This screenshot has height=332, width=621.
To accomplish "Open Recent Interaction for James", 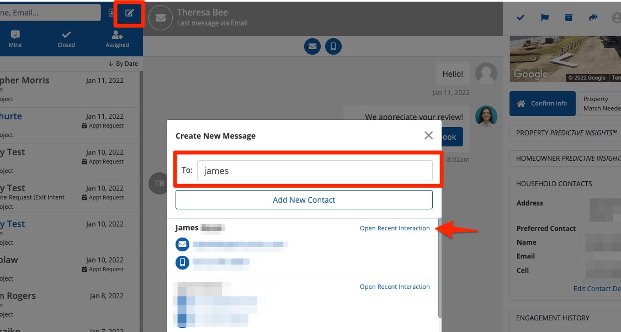I will (394, 228).
